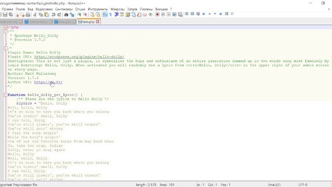Open the Инструменты menu
The width and height of the screenshot is (332, 187).
(98, 9)
